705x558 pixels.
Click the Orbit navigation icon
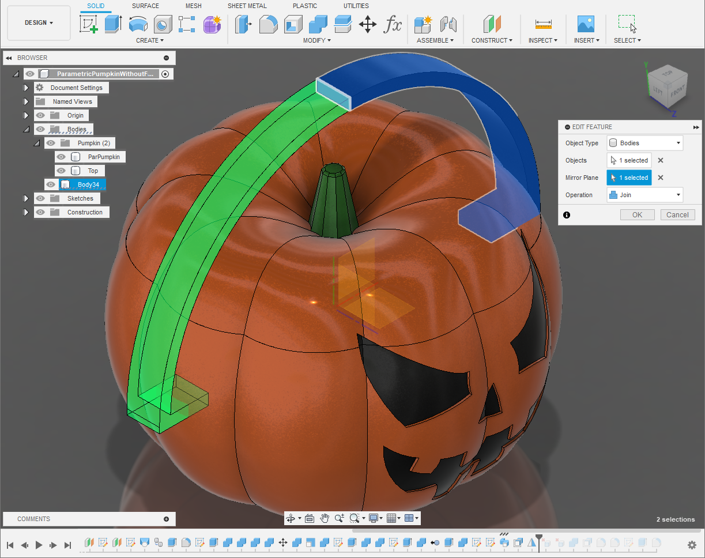tap(291, 518)
